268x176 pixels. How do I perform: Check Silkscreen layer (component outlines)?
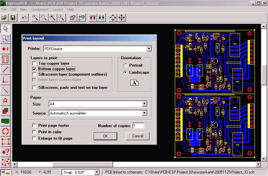click(34, 74)
